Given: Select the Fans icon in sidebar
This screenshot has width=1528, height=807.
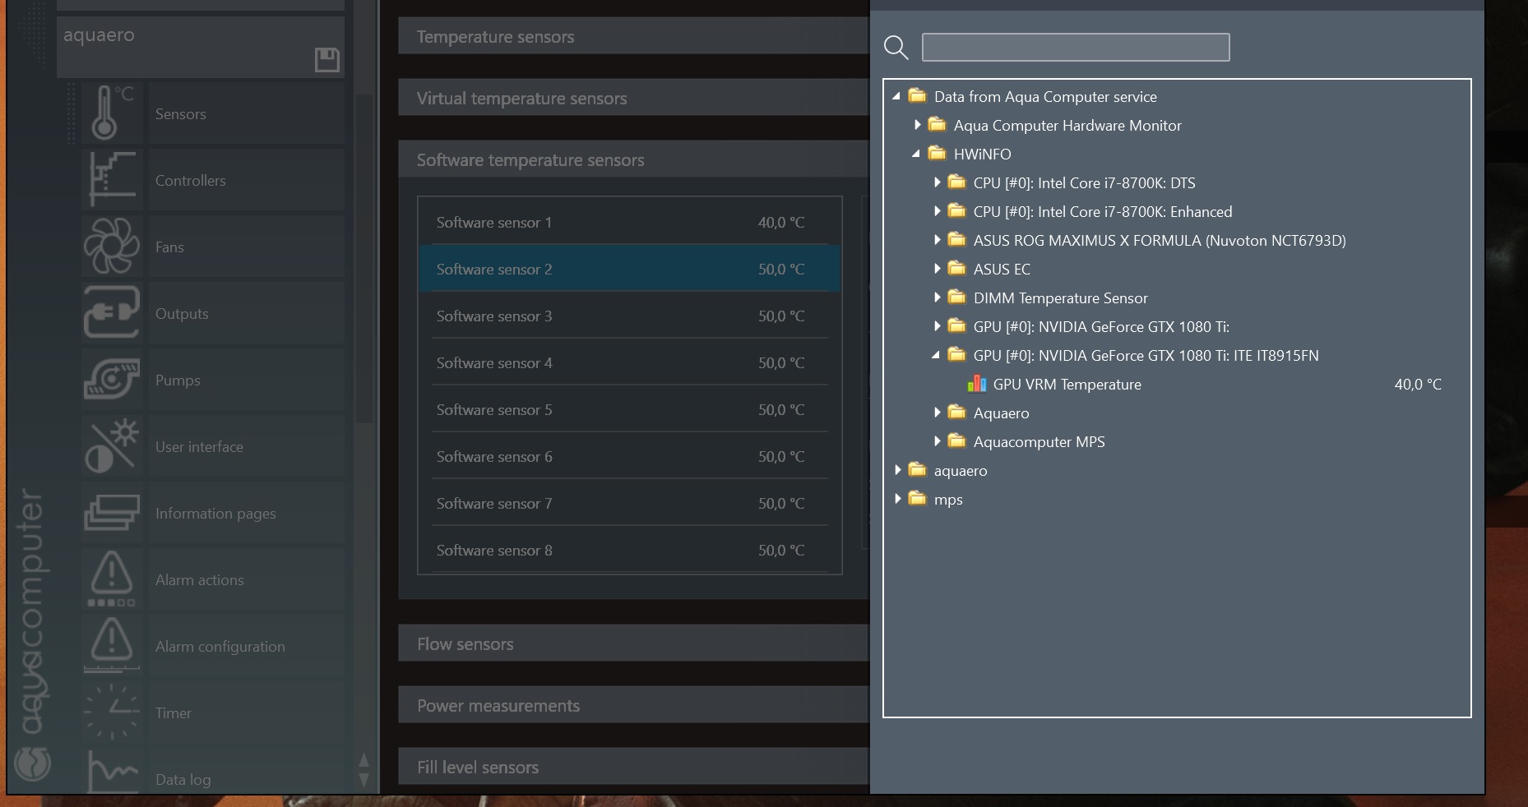Looking at the screenshot, I should [x=112, y=247].
